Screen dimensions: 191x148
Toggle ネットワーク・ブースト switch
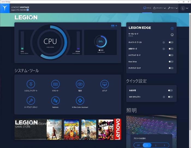coord(171,42)
